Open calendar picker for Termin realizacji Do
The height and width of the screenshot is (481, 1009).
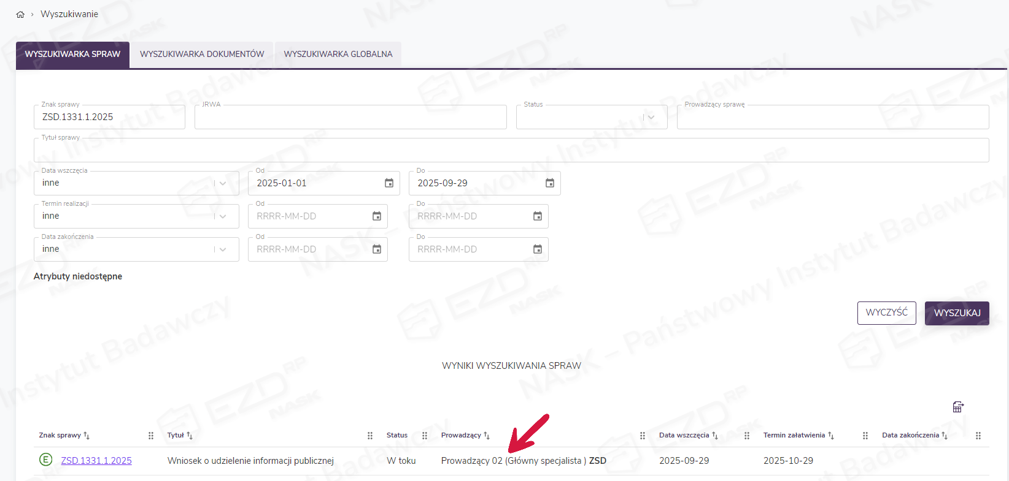(x=537, y=216)
